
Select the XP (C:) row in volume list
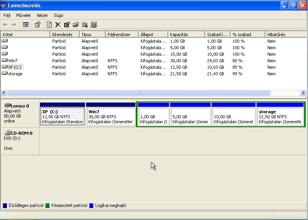(x=153, y=67)
